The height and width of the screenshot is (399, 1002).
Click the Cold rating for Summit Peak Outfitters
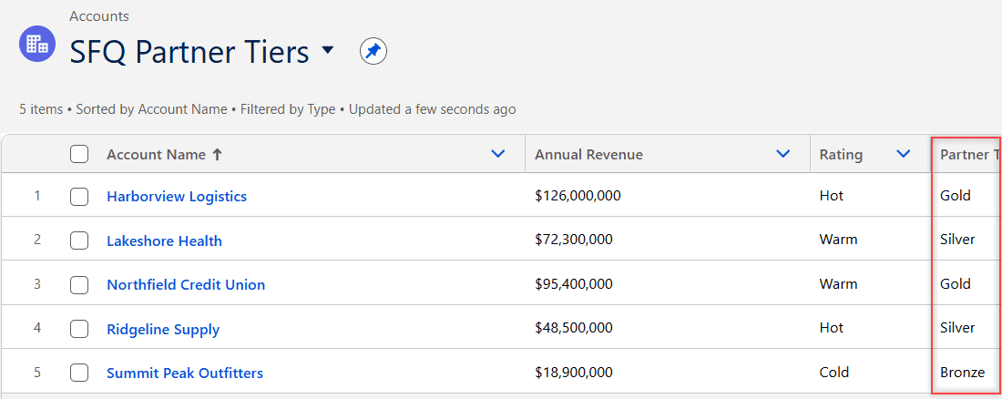pyautogui.click(x=833, y=373)
